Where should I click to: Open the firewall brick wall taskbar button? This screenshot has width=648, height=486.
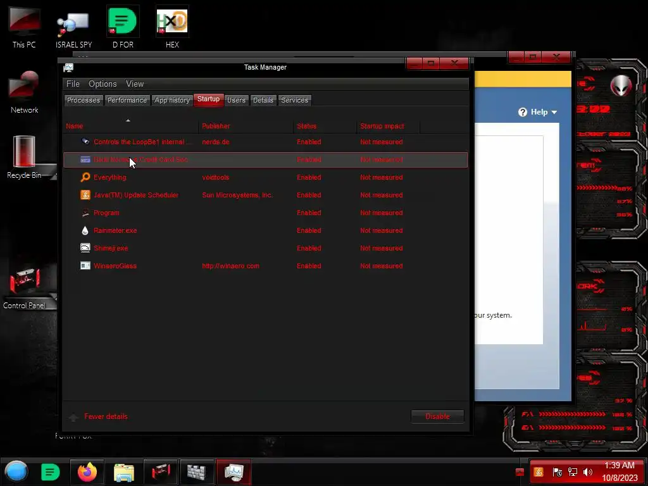click(x=197, y=472)
